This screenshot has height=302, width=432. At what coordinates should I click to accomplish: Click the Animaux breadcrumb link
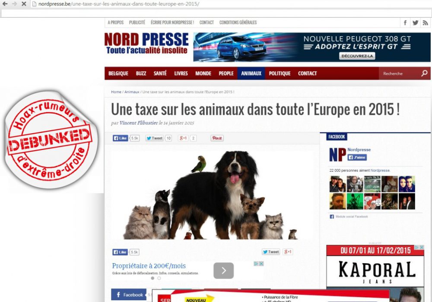pos(132,92)
